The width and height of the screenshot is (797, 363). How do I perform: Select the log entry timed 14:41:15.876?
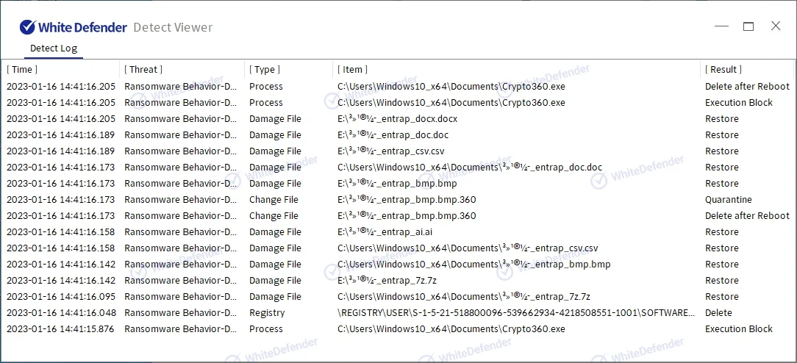point(61,329)
